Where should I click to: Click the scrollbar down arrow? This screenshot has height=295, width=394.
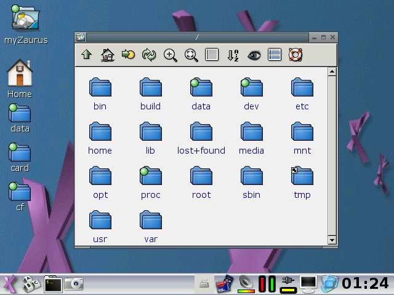(332, 240)
